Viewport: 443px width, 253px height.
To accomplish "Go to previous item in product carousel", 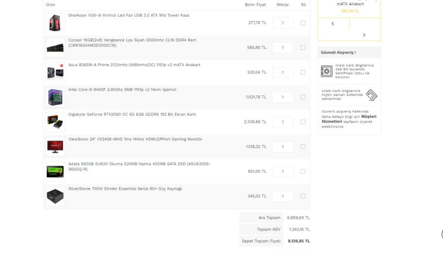I will (333, 24).
